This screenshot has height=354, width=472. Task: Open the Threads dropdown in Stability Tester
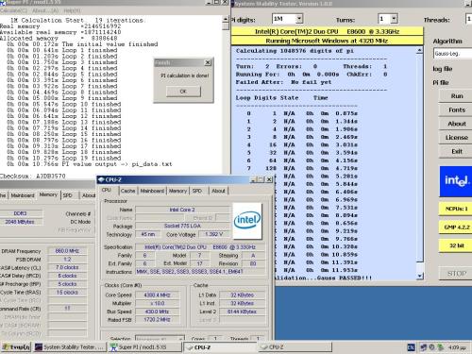point(468,19)
